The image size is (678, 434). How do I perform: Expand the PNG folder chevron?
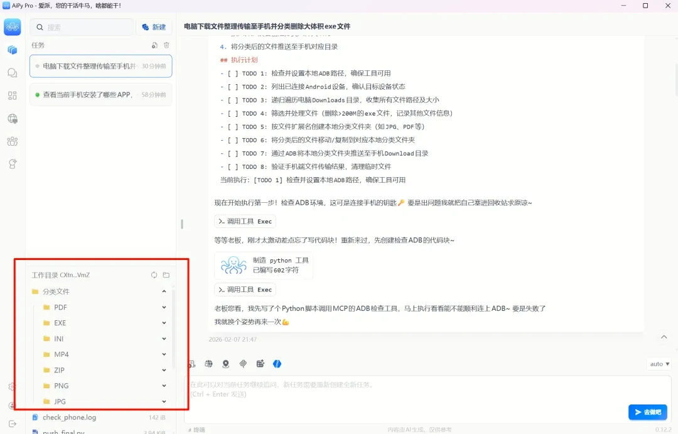(164, 386)
